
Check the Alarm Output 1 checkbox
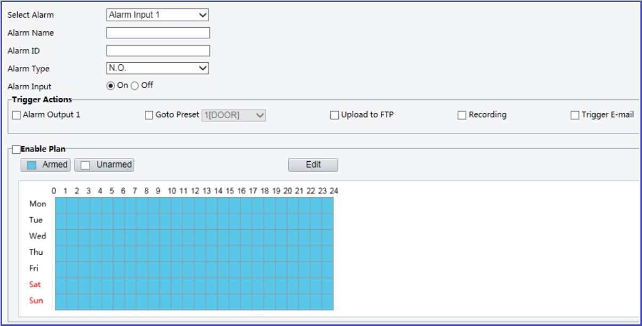17,115
